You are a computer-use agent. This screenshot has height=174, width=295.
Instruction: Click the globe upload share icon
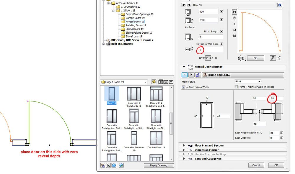121,165
